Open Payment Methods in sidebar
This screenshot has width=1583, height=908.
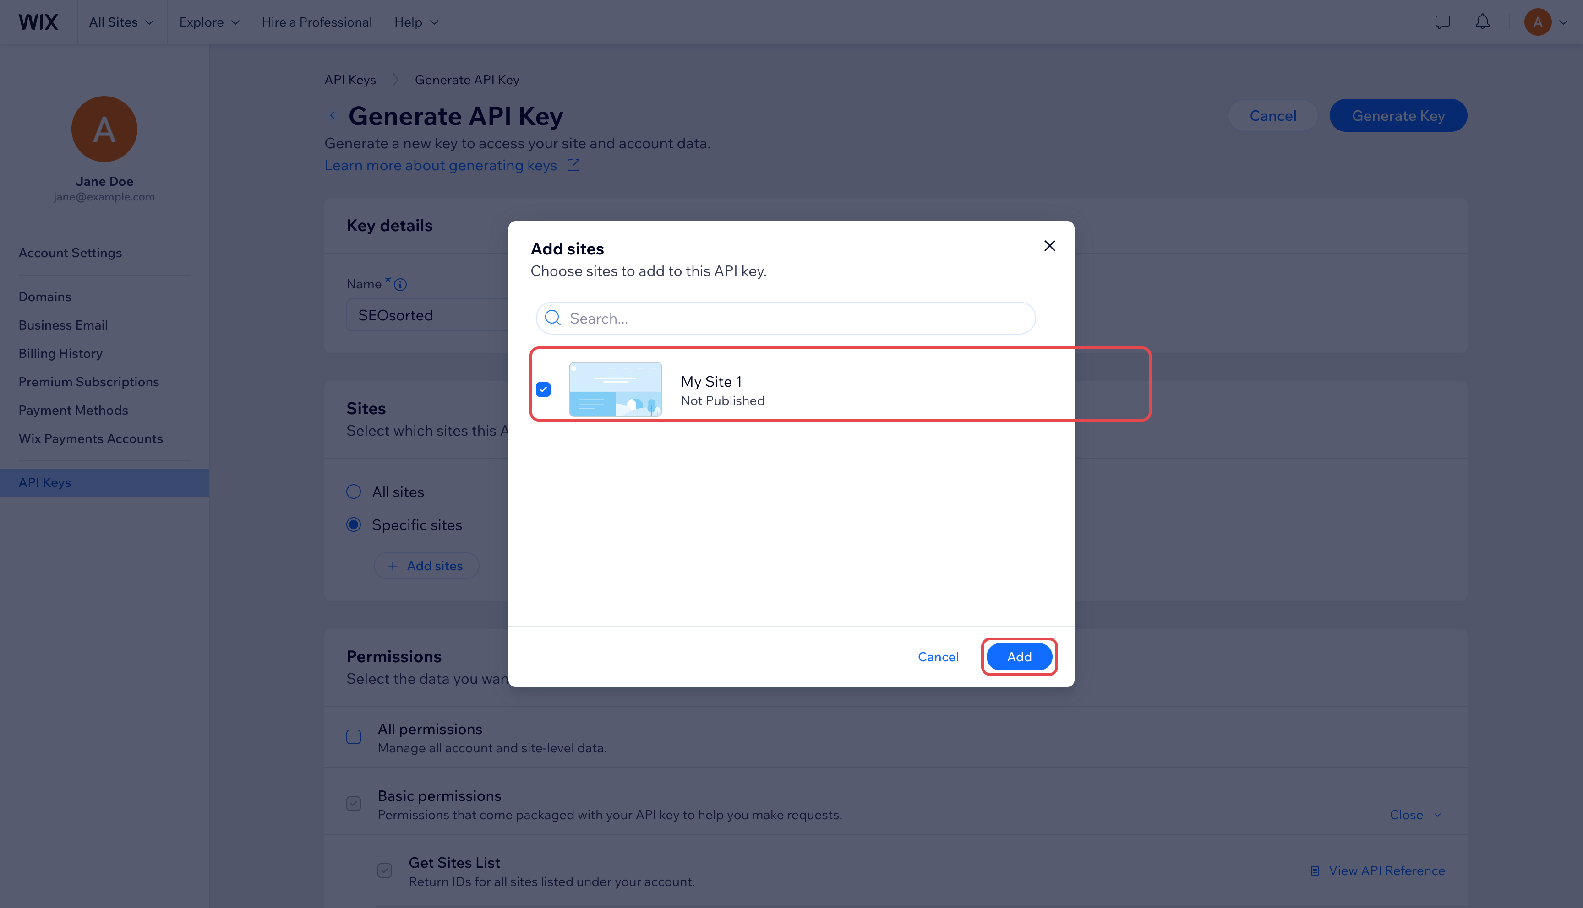coord(73,410)
